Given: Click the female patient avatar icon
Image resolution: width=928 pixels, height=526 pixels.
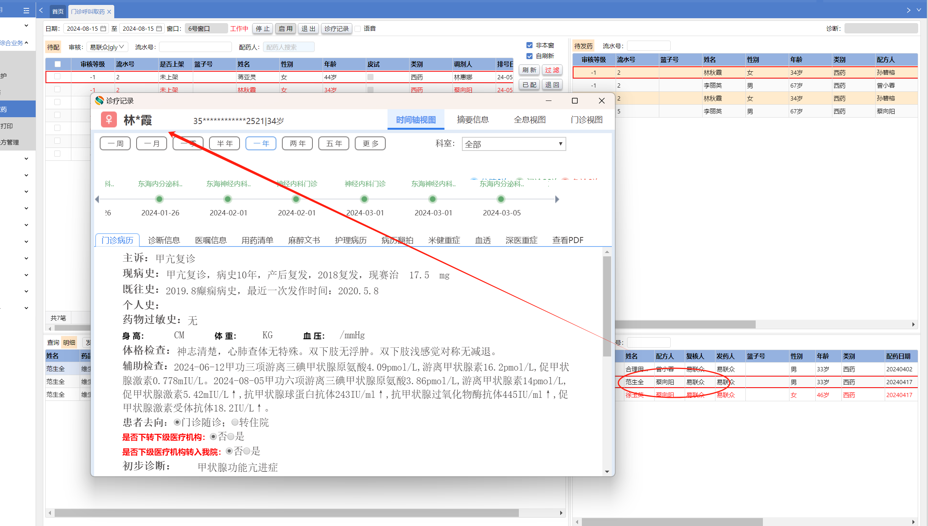Looking at the screenshot, I should tap(109, 120).
